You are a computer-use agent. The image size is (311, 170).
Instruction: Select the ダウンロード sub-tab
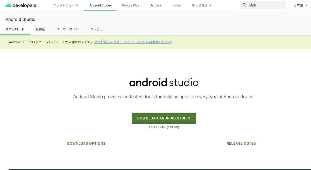coord(15,29)
